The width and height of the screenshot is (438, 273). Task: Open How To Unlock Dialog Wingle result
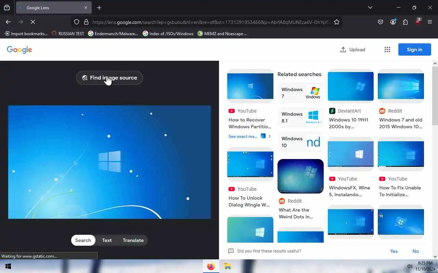tap(249, 201)
